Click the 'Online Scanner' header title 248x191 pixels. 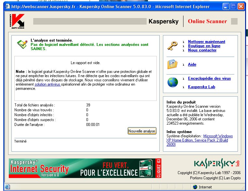(x=207, y=21)
